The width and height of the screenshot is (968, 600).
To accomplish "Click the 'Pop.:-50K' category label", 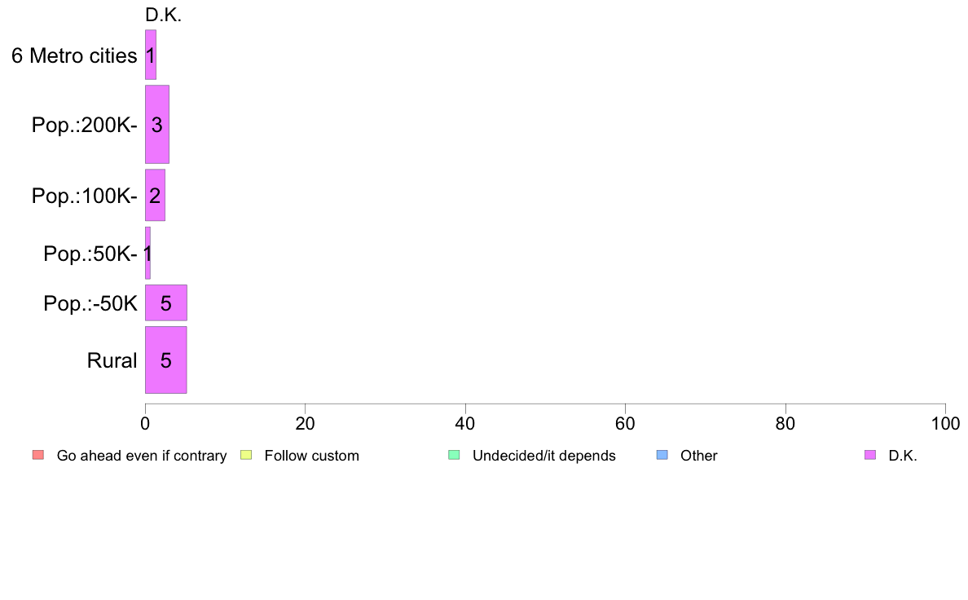I will [90, 303].
